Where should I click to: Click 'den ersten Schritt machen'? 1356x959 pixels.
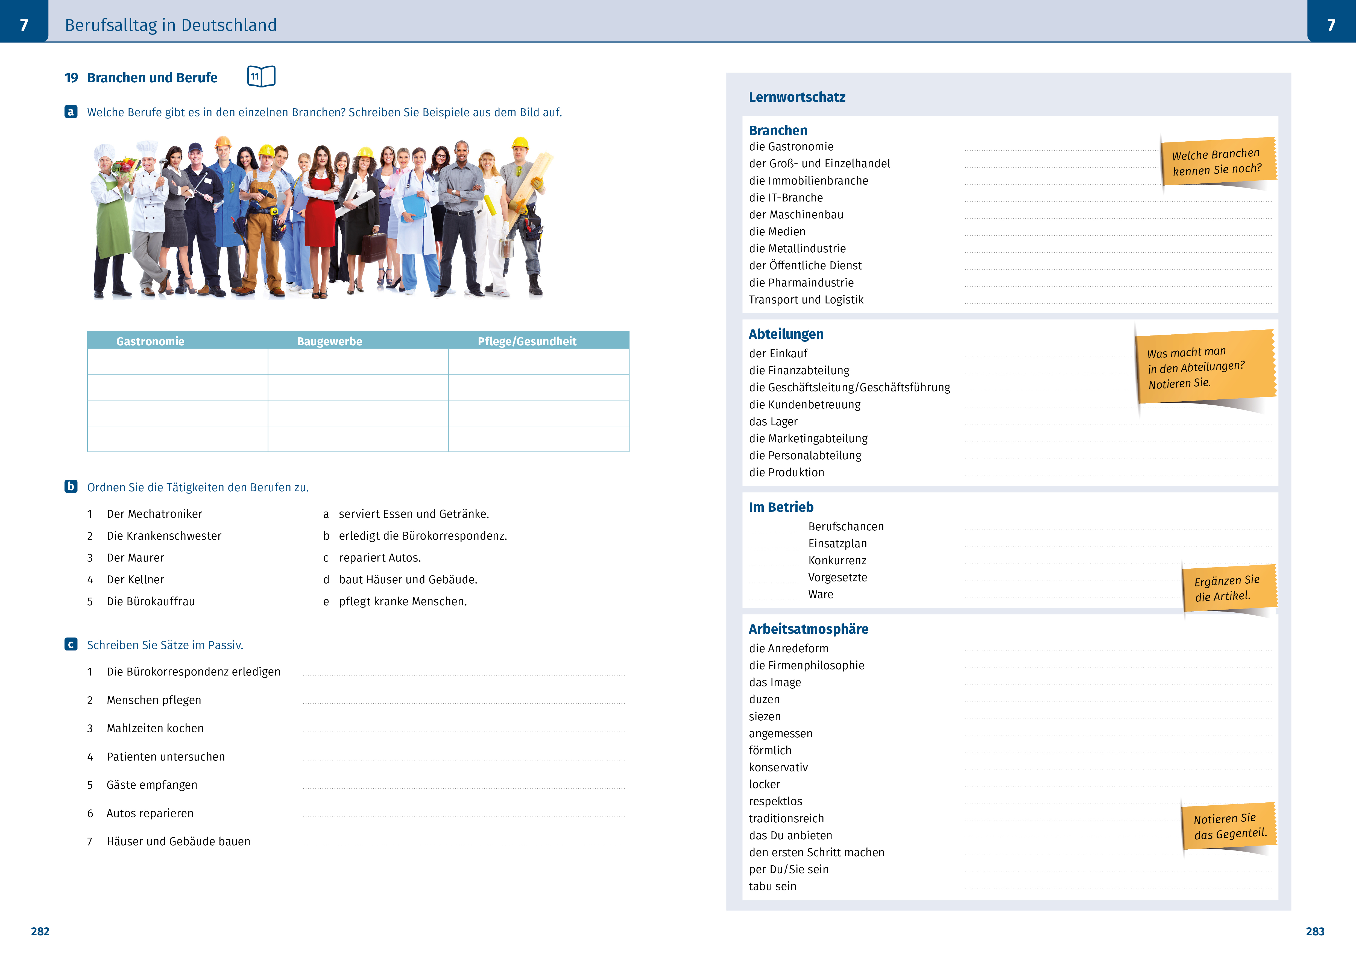point(816,852)
